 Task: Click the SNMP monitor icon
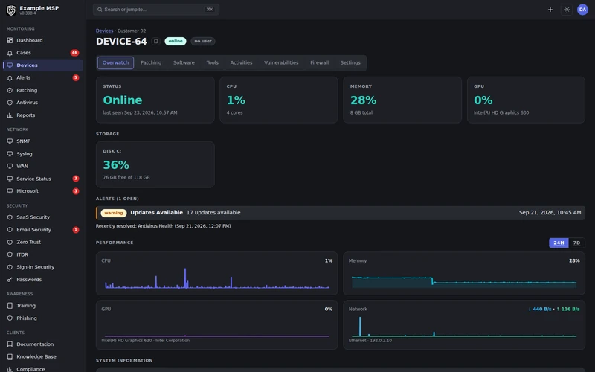(10, 141)
